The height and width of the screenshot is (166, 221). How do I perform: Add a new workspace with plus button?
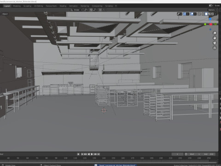116,6
